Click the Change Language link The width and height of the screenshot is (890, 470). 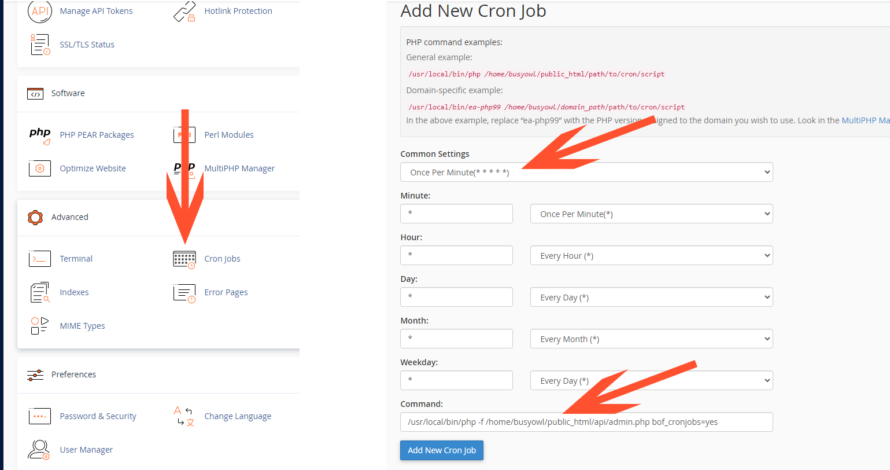click(x=238, y=416)
